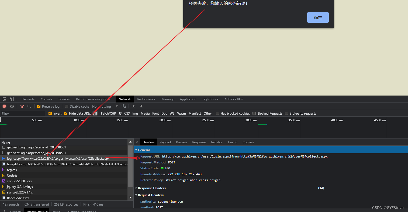Click the script icon beside Code.js
Viewport: 408px width, 212px height.
pos(4,175)
